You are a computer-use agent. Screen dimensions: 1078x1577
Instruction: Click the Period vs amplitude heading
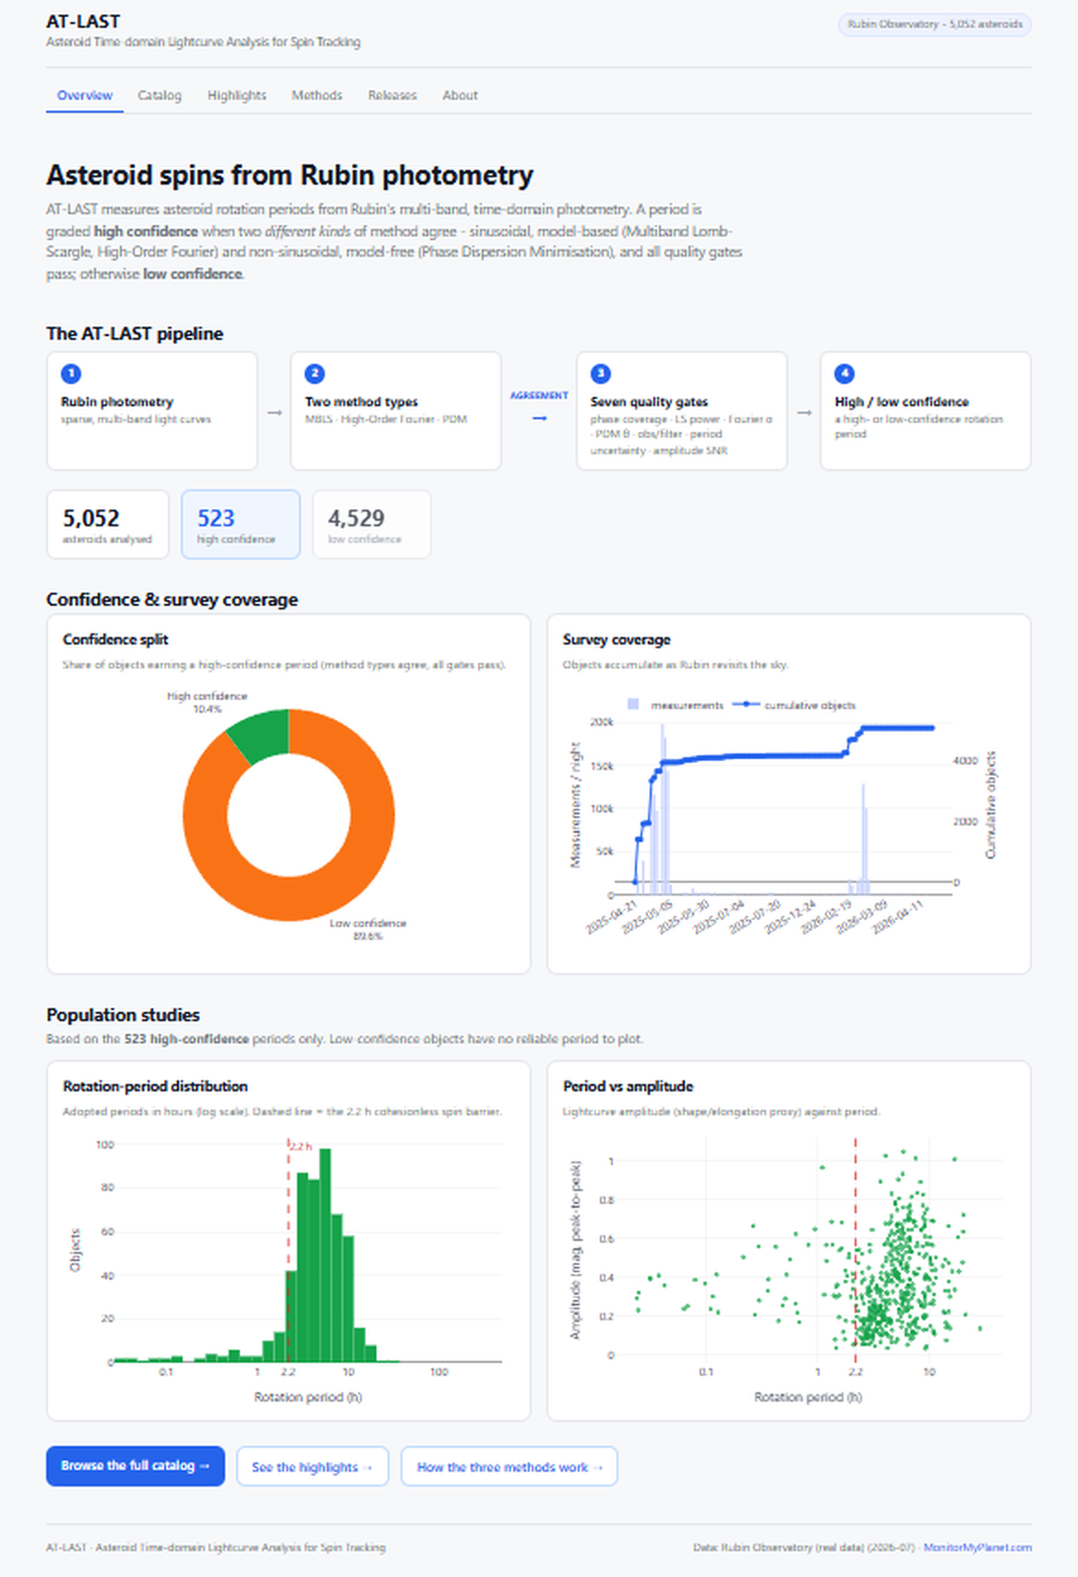pos(628,1086)
